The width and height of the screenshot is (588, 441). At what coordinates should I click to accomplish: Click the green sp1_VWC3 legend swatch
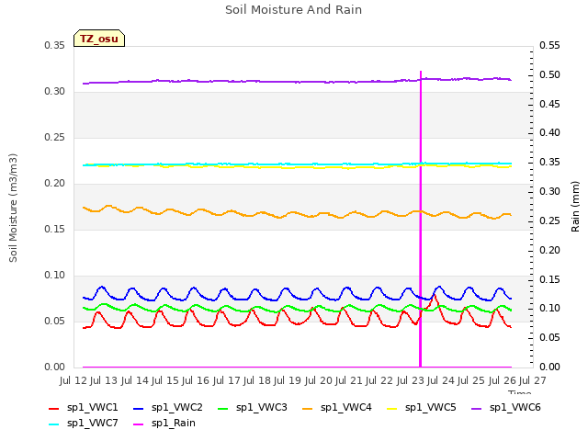pyautogui.click(x=223, y=408)
